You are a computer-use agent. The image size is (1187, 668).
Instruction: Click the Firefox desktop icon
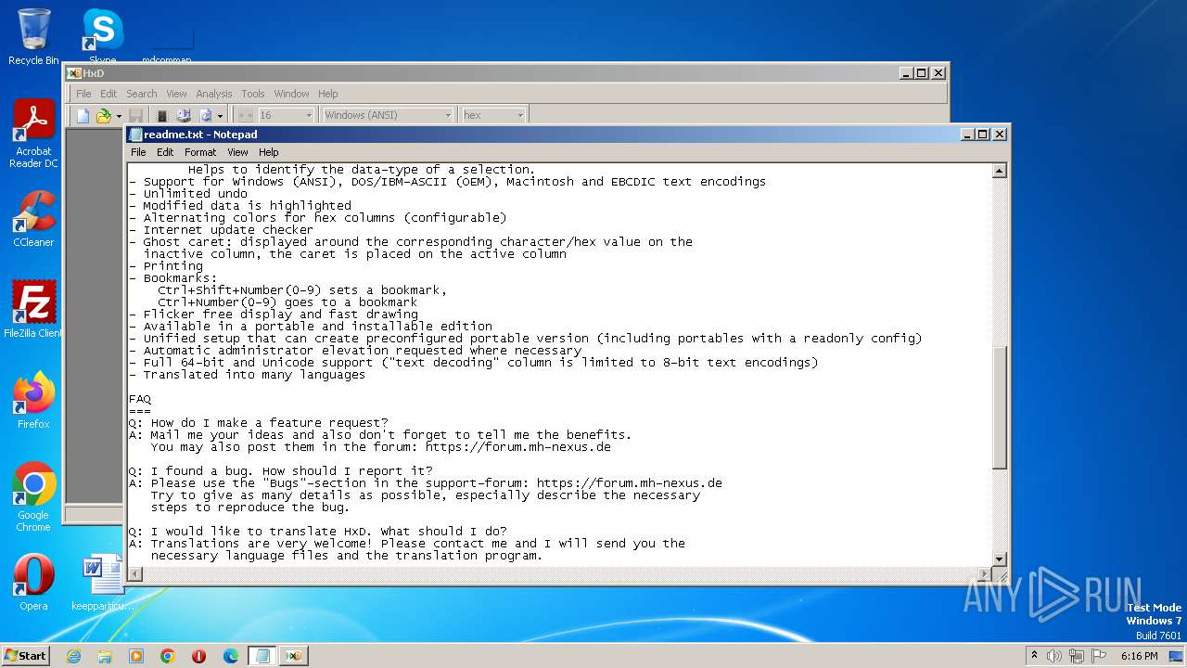[x=33, y=401]
